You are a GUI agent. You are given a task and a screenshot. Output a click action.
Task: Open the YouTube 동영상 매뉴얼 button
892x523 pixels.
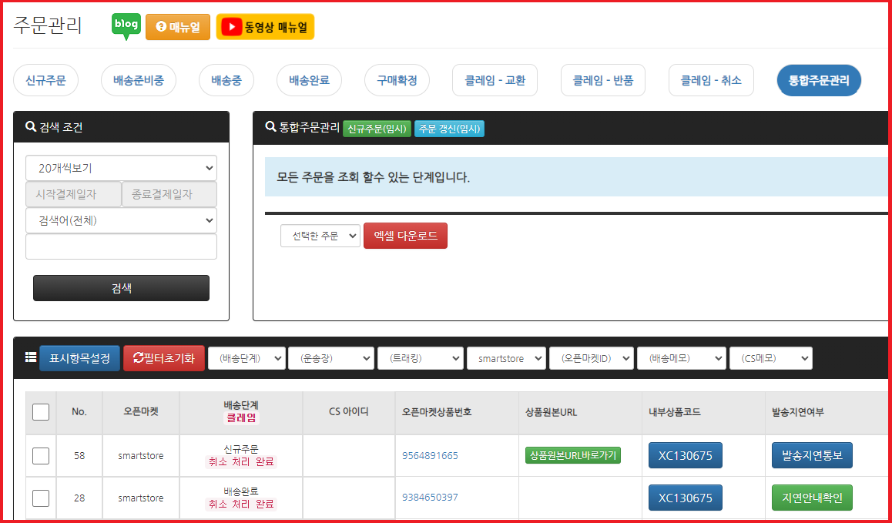point(265,27)
